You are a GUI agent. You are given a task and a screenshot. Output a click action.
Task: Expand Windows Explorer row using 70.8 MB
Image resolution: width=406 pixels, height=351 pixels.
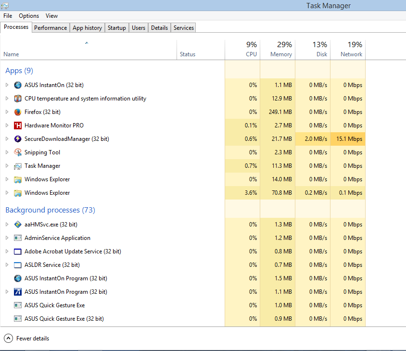(x=7, y=193)
